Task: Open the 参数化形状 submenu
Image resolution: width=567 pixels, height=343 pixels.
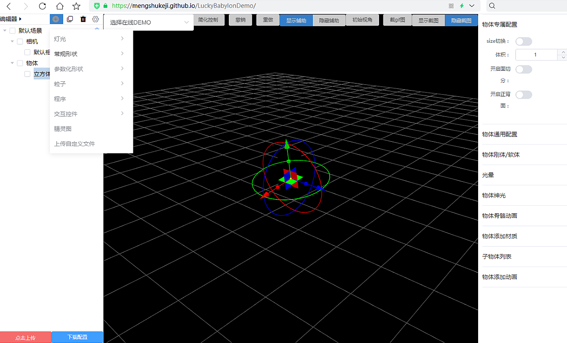Action: pos(91,69)
